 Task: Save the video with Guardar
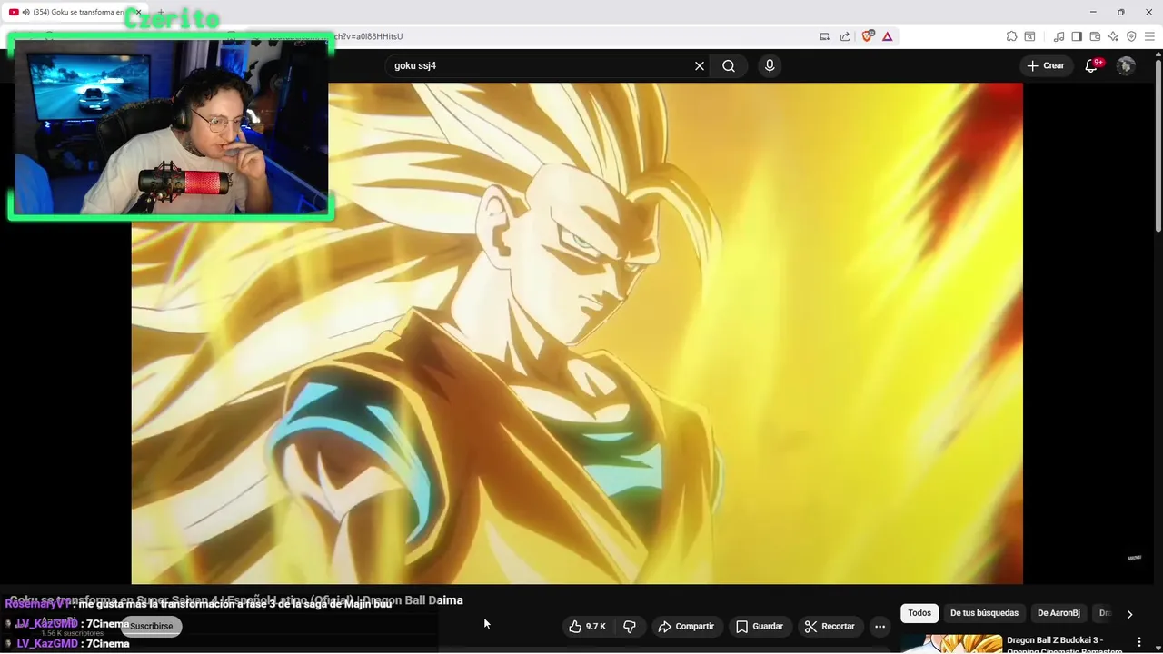pos(760,626)
